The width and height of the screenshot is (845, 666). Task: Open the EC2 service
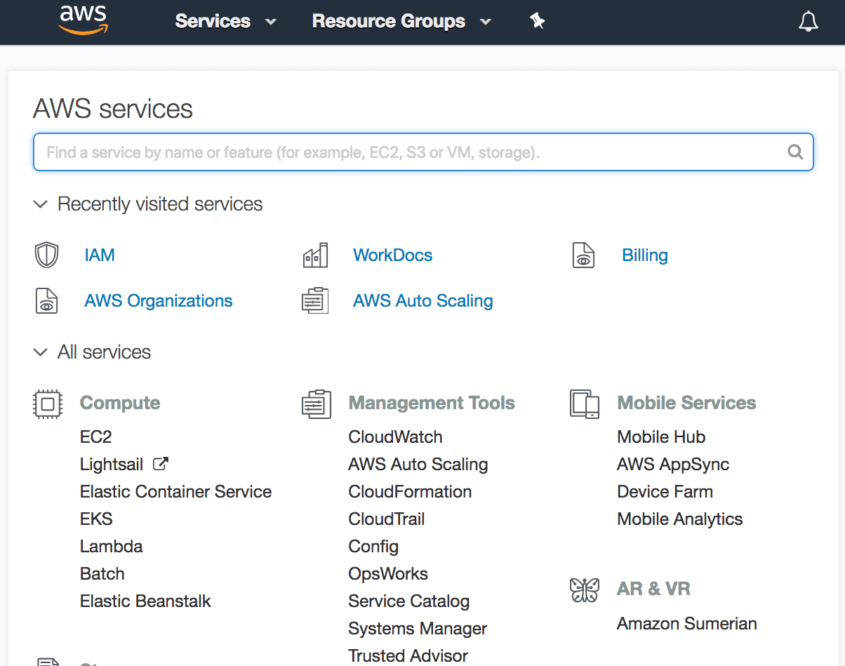coord(96,437)
